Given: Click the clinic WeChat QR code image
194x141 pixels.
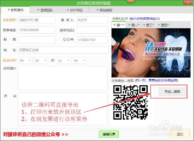Looking at the screenshot, I should (x=130, y=103).
